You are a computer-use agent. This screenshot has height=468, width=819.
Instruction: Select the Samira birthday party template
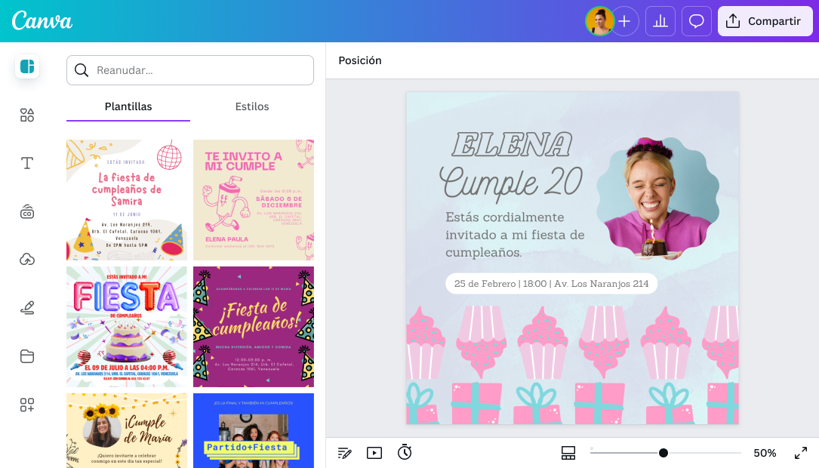(x=126, y=200)
